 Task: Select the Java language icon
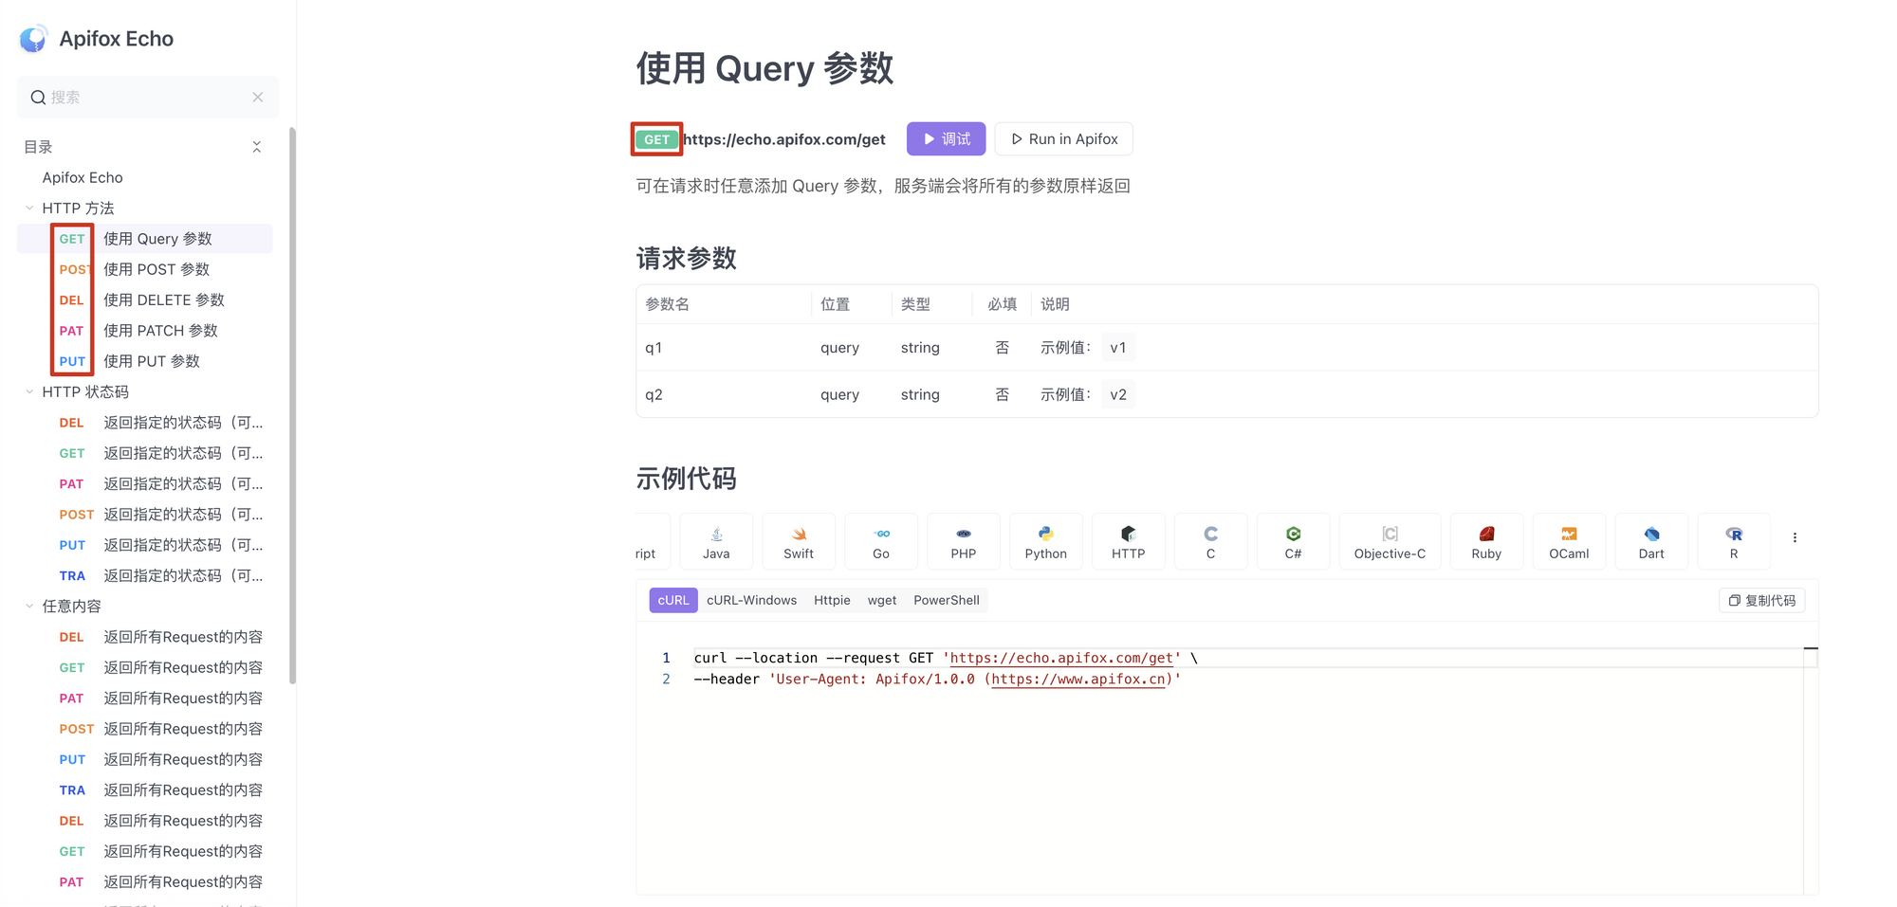coord(716,534)
